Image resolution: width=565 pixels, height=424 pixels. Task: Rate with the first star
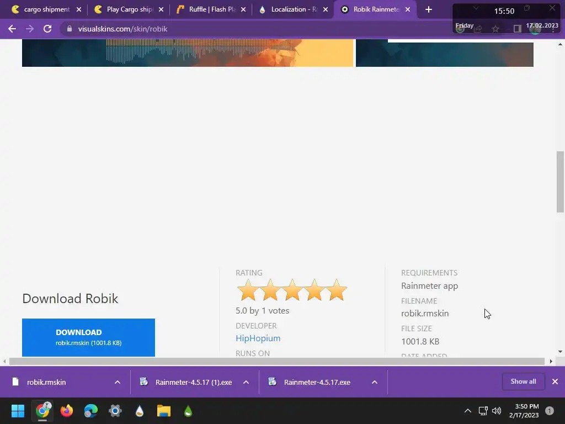coord(248,290)
